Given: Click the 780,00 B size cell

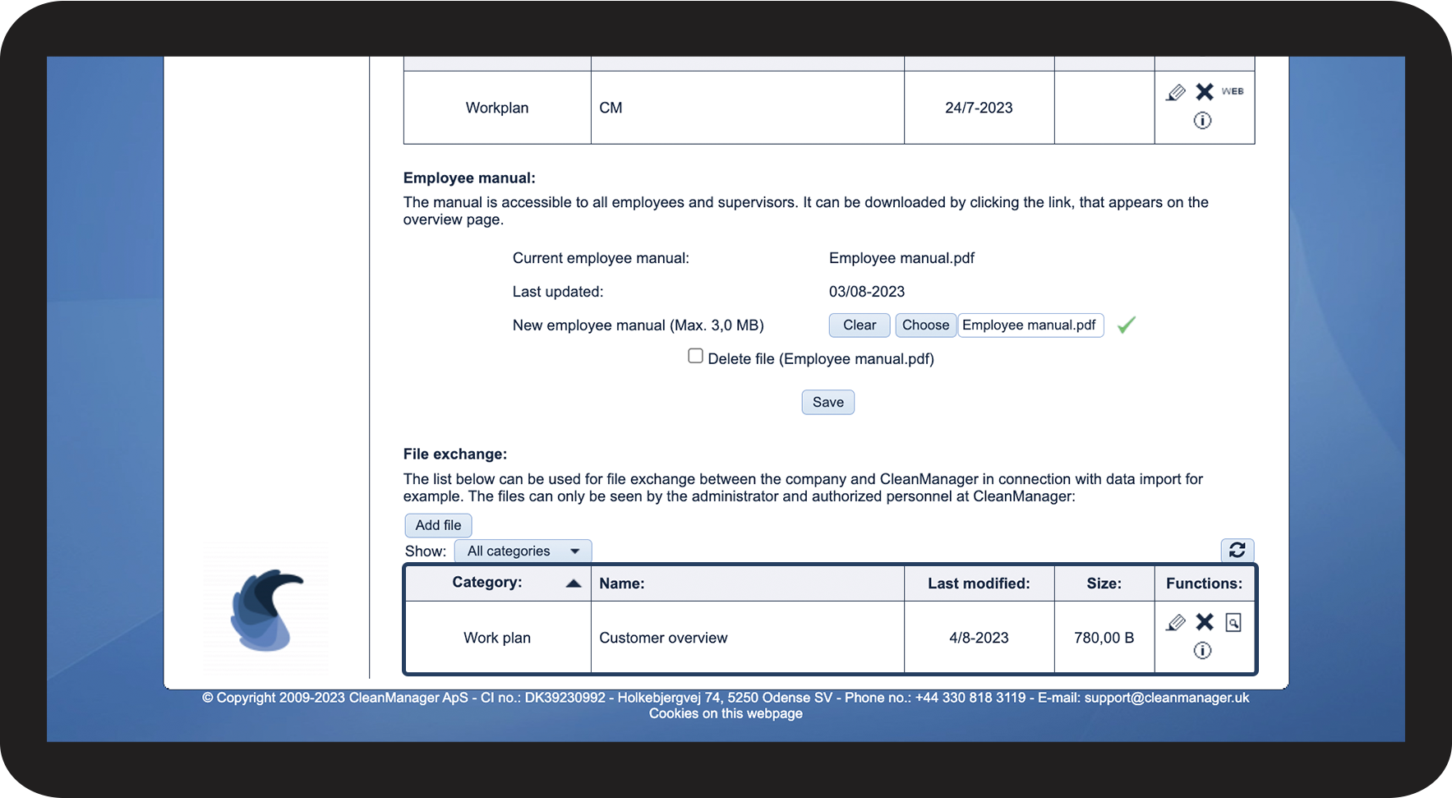Looking at the screenshot, I should pos(1104,638).
